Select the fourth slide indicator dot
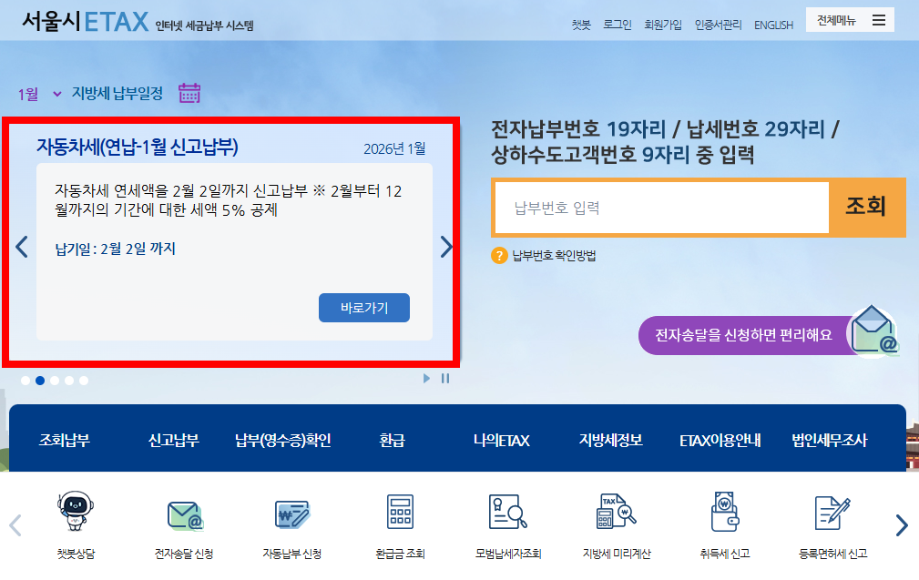Screen dimensions: 919x580 (x=69, y=381)
